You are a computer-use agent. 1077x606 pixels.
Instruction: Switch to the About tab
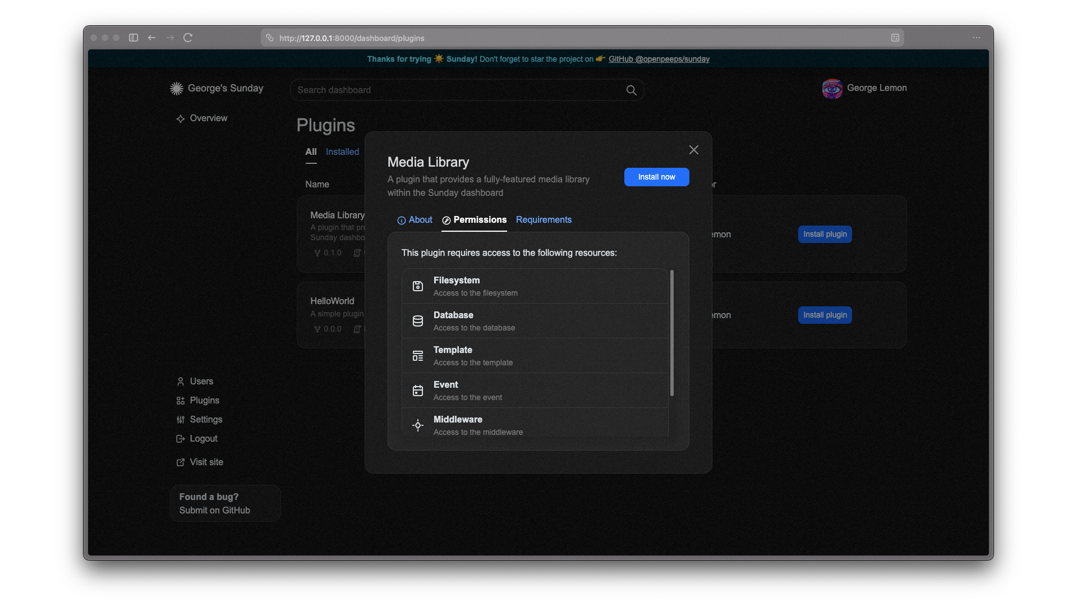click(415, 220)
